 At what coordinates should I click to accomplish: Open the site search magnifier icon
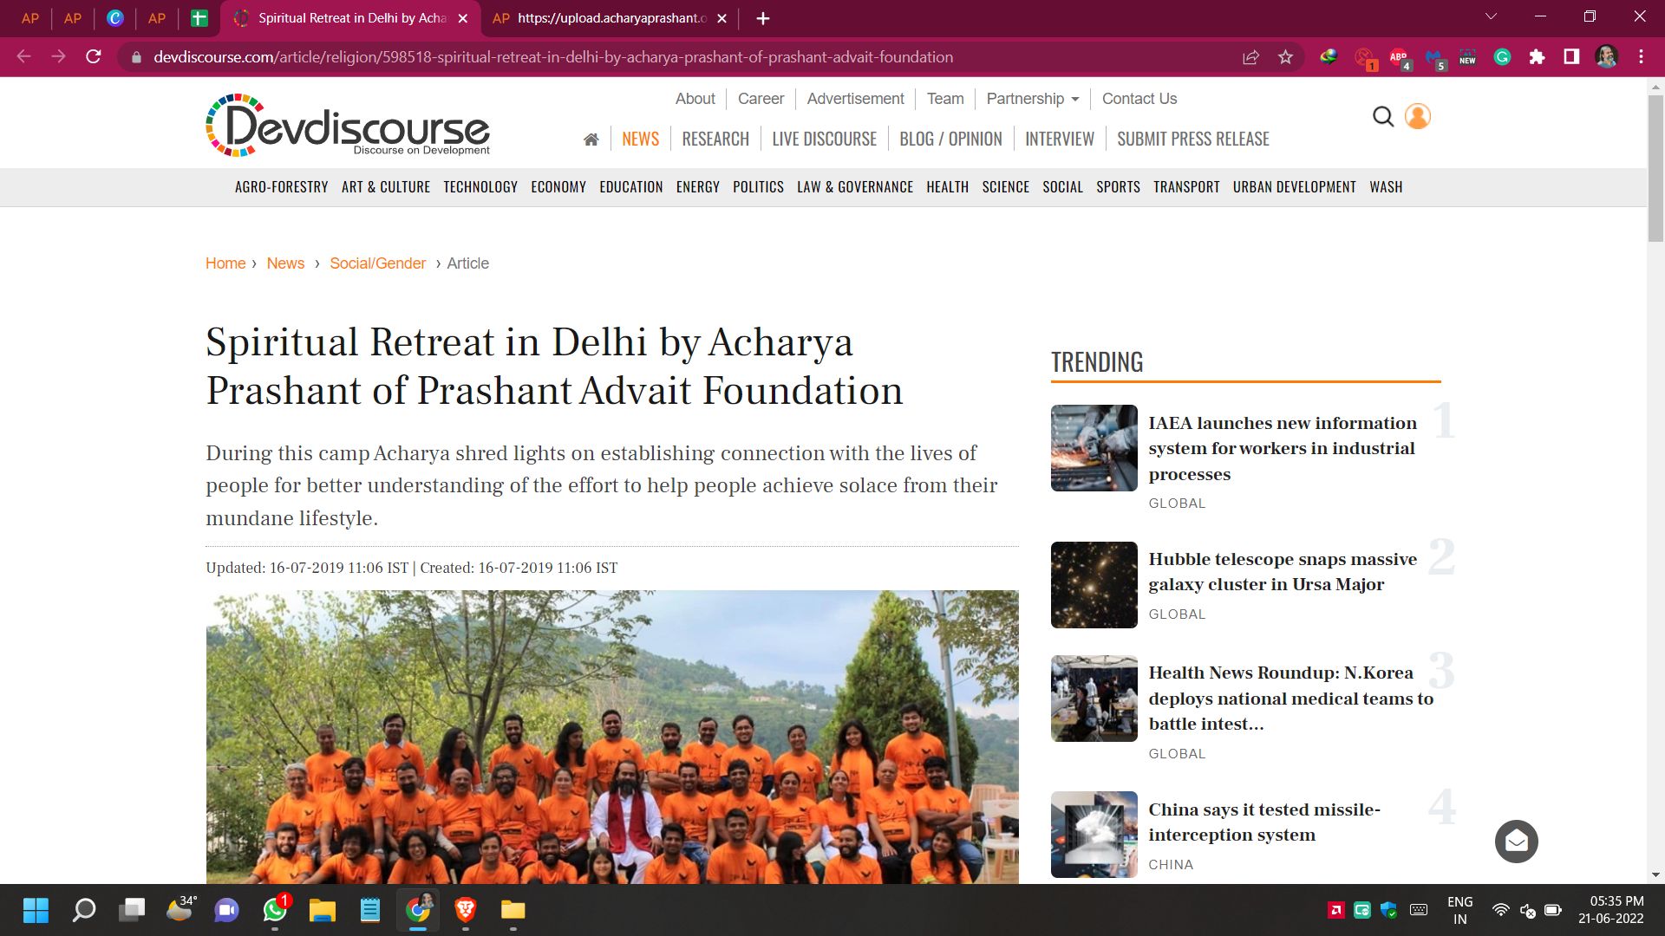(x=1383, y=116)
